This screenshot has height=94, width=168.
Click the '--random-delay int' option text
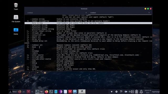39,41
